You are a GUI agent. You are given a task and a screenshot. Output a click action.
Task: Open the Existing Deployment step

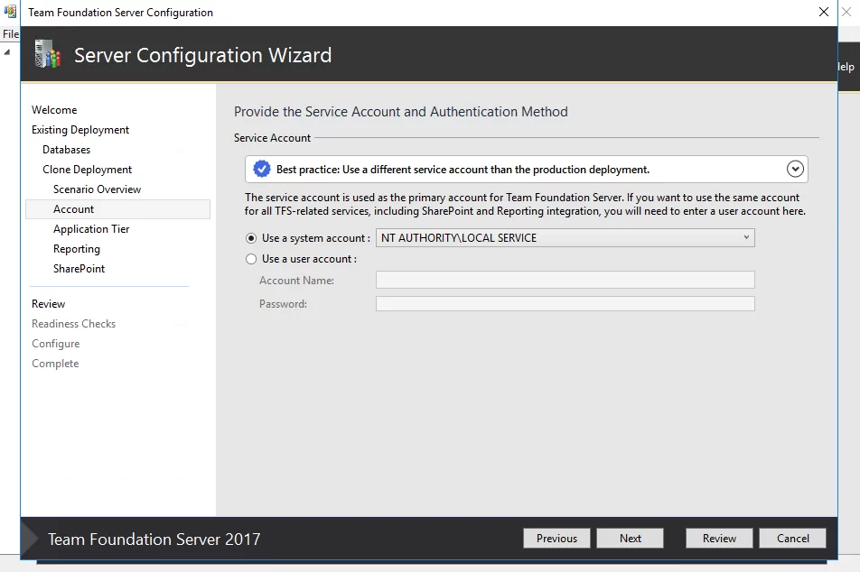(x=80, y=130)
